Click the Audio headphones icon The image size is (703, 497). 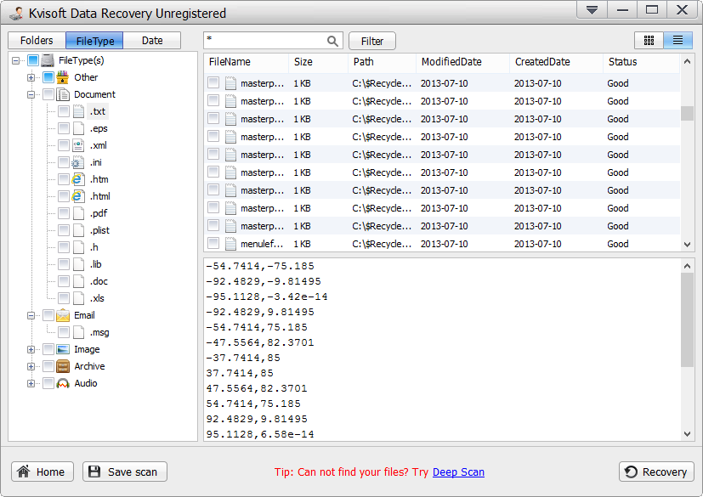[63, 384]
